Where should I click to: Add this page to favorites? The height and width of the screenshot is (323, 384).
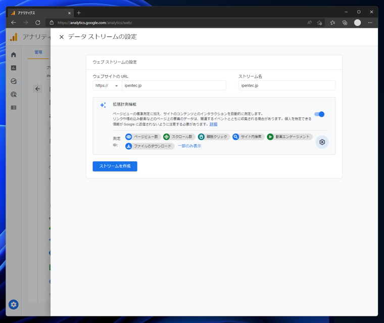click(x=320, y=23)
